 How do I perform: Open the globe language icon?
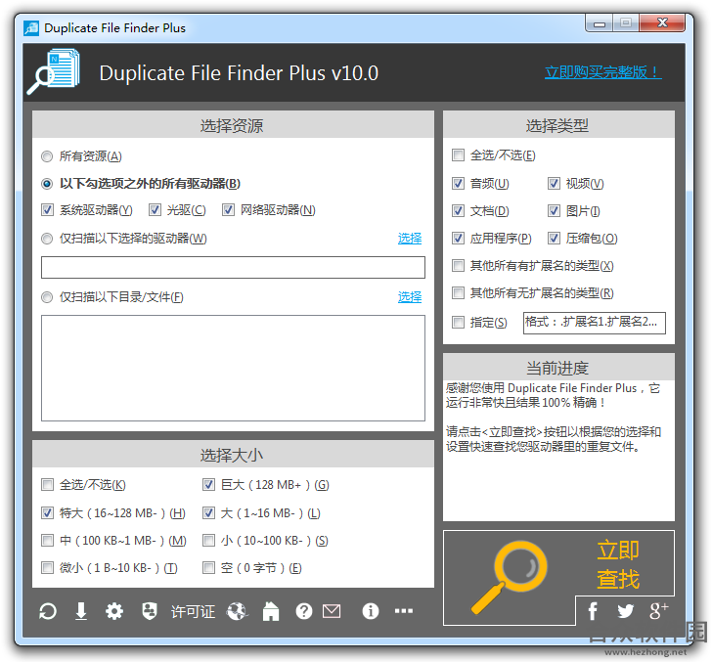click(x=237, y=611)
